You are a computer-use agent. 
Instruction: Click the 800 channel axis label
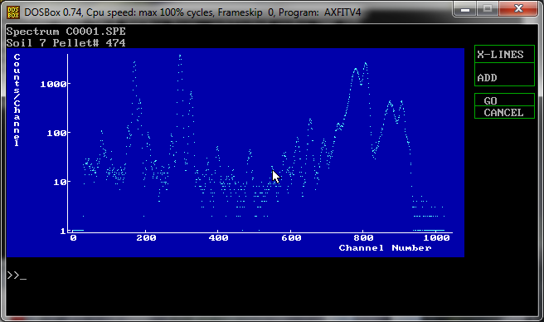(x=363, y=238)
